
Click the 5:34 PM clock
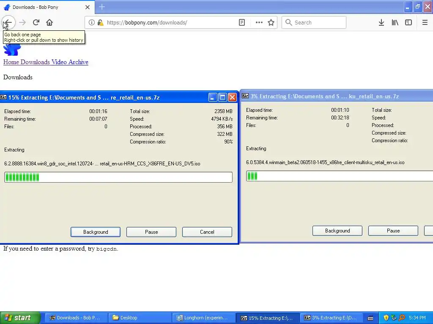[417, 318]
